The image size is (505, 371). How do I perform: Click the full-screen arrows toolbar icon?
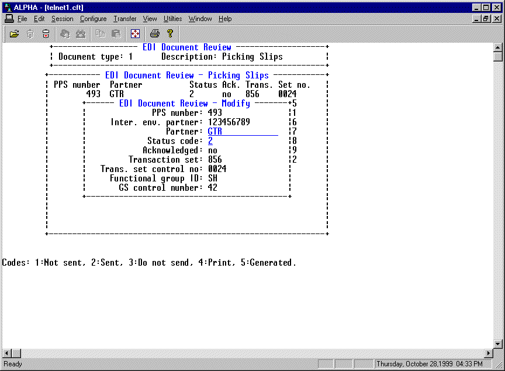point(135,33)
